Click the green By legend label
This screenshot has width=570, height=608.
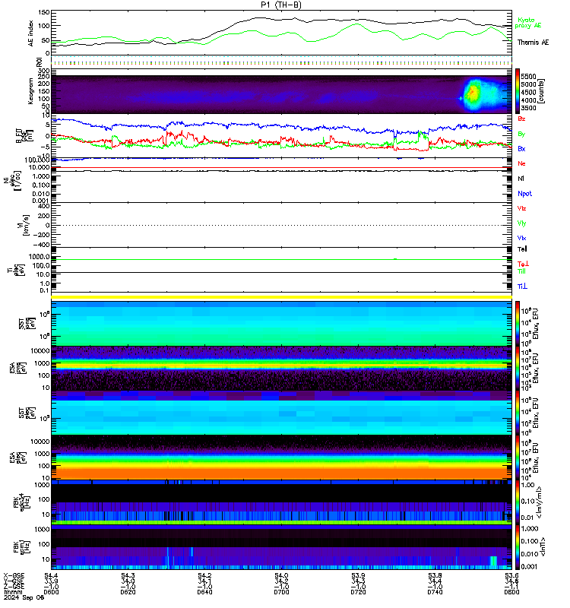click(x=521, y=134)
